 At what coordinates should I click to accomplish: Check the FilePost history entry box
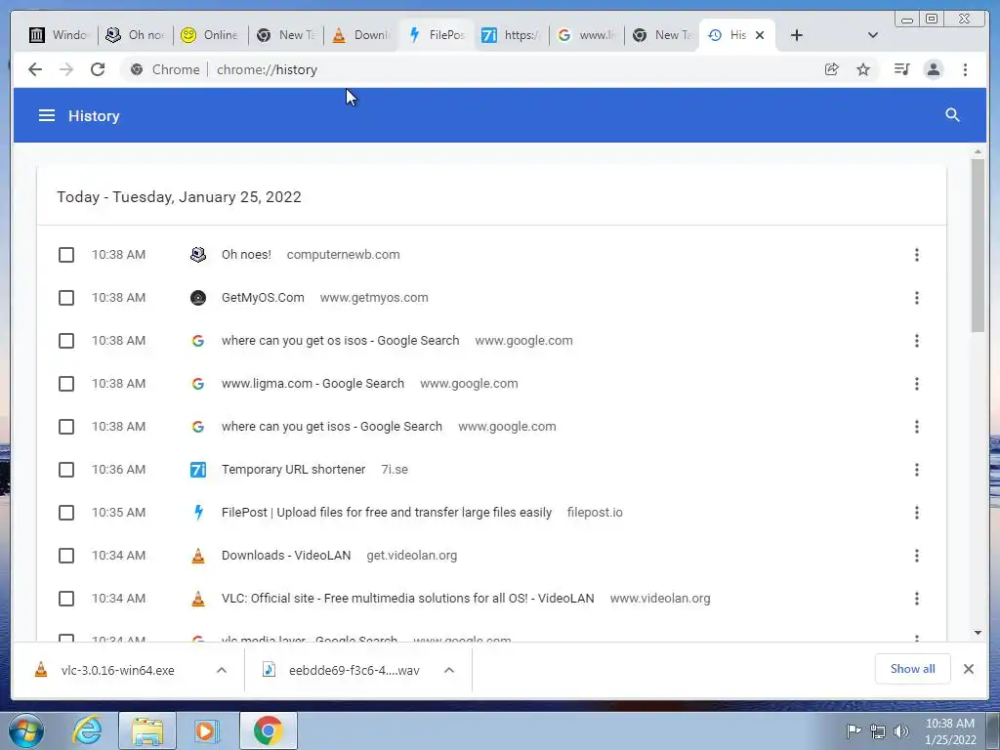(x=66, y=513)
